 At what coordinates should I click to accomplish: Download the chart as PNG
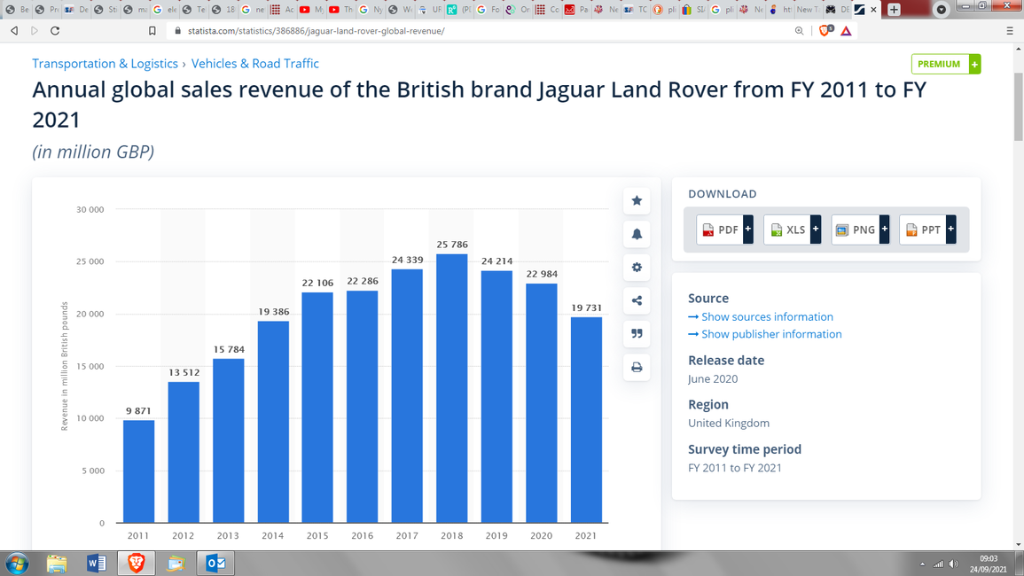860,230
